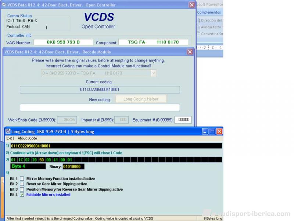The image size is (294, 221).
Task: Select the first byte 01 in the byte row
Action: click(13, 160)
